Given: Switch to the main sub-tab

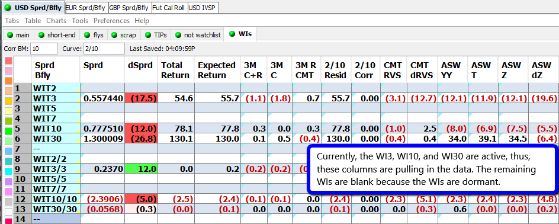Looking at the screenshot, I should (x=18, y=35).
